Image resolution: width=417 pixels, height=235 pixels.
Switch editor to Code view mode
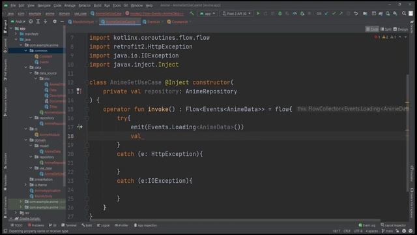(372, 29)
